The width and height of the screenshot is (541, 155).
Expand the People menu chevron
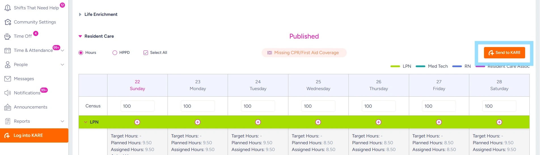tap(62, 65)
